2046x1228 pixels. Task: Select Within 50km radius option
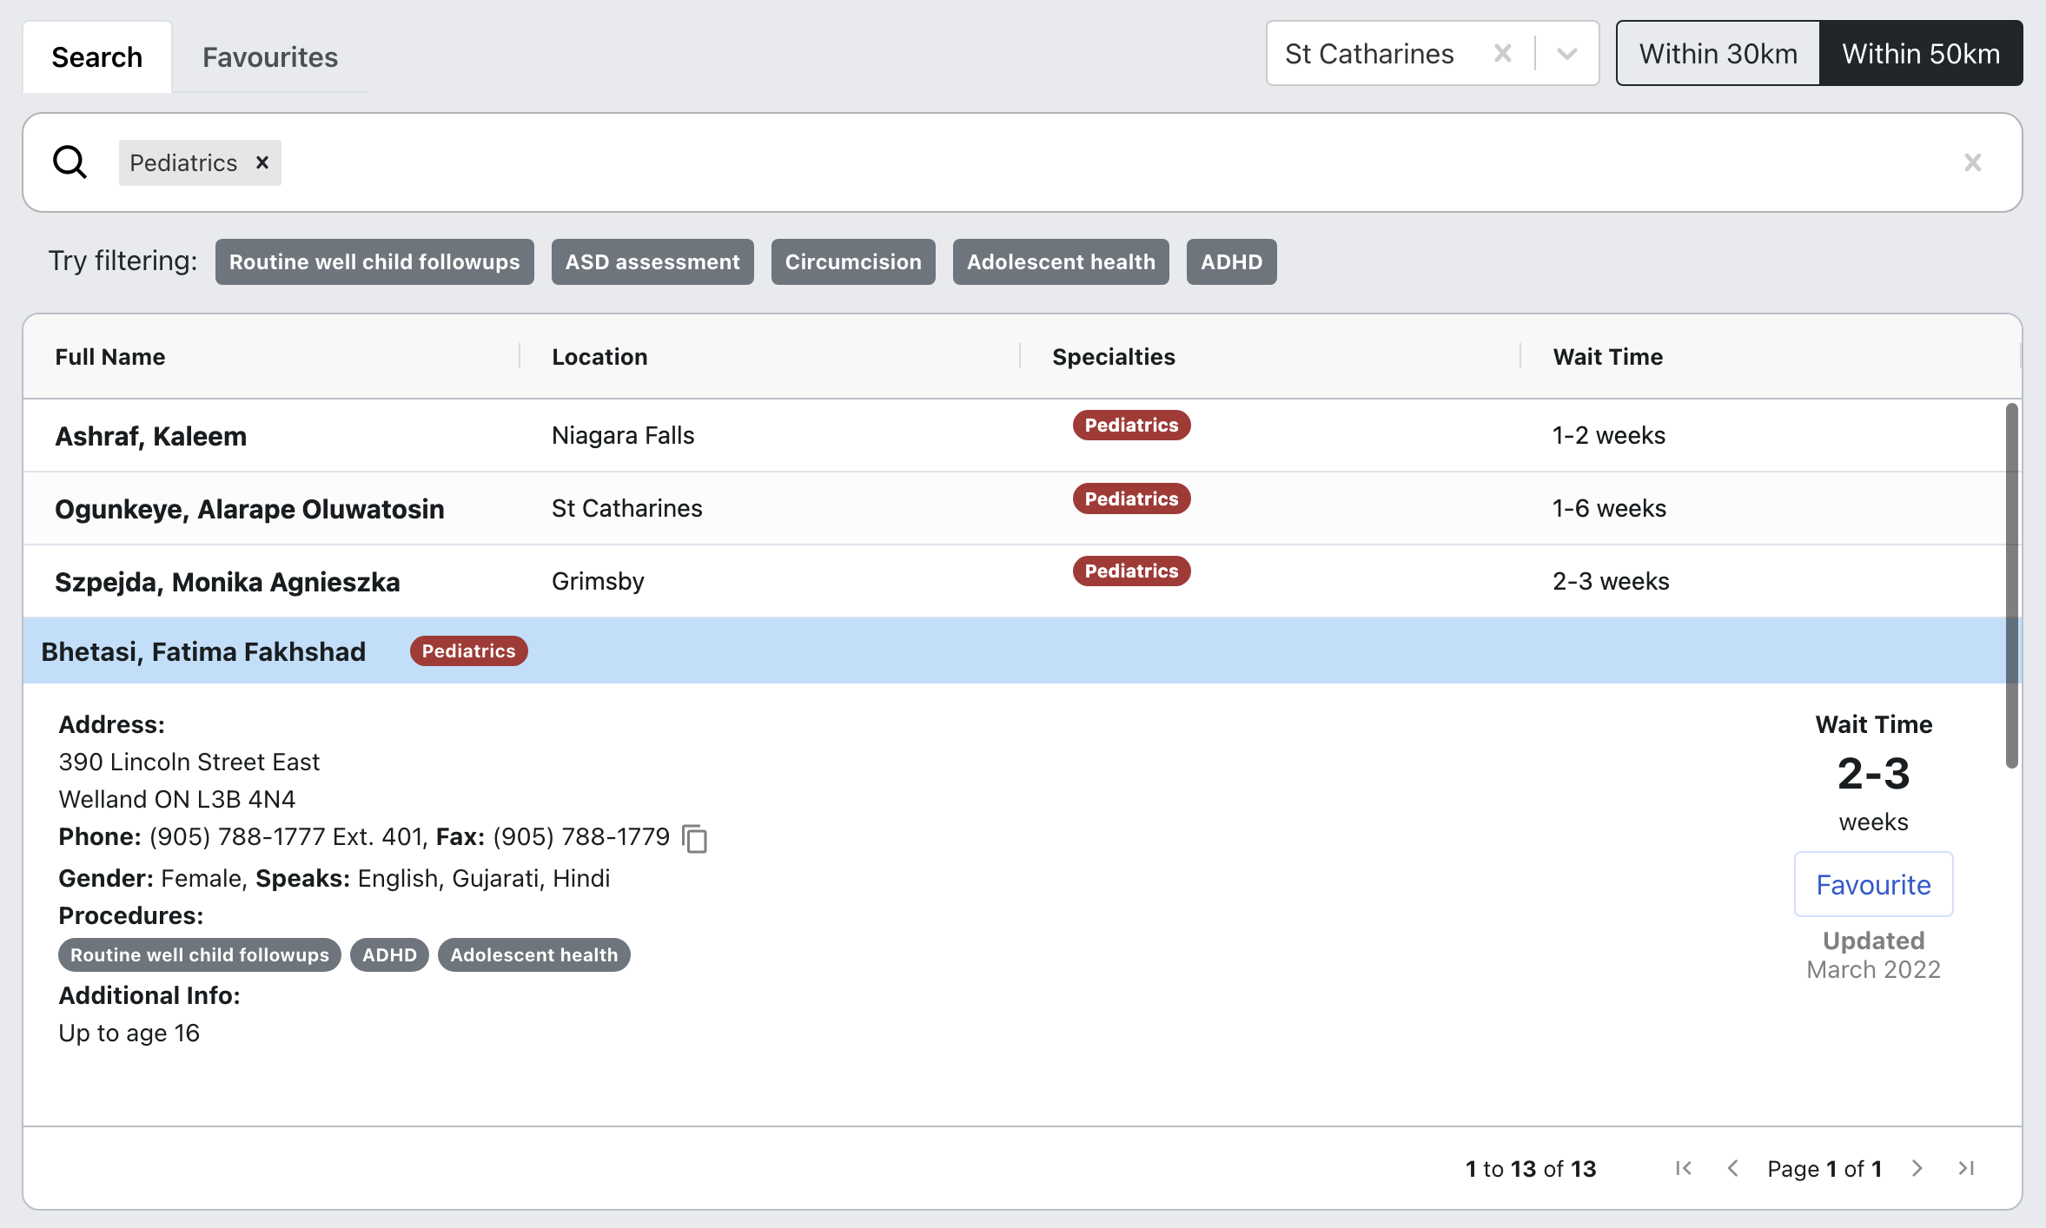click(x=1920, y=54)
